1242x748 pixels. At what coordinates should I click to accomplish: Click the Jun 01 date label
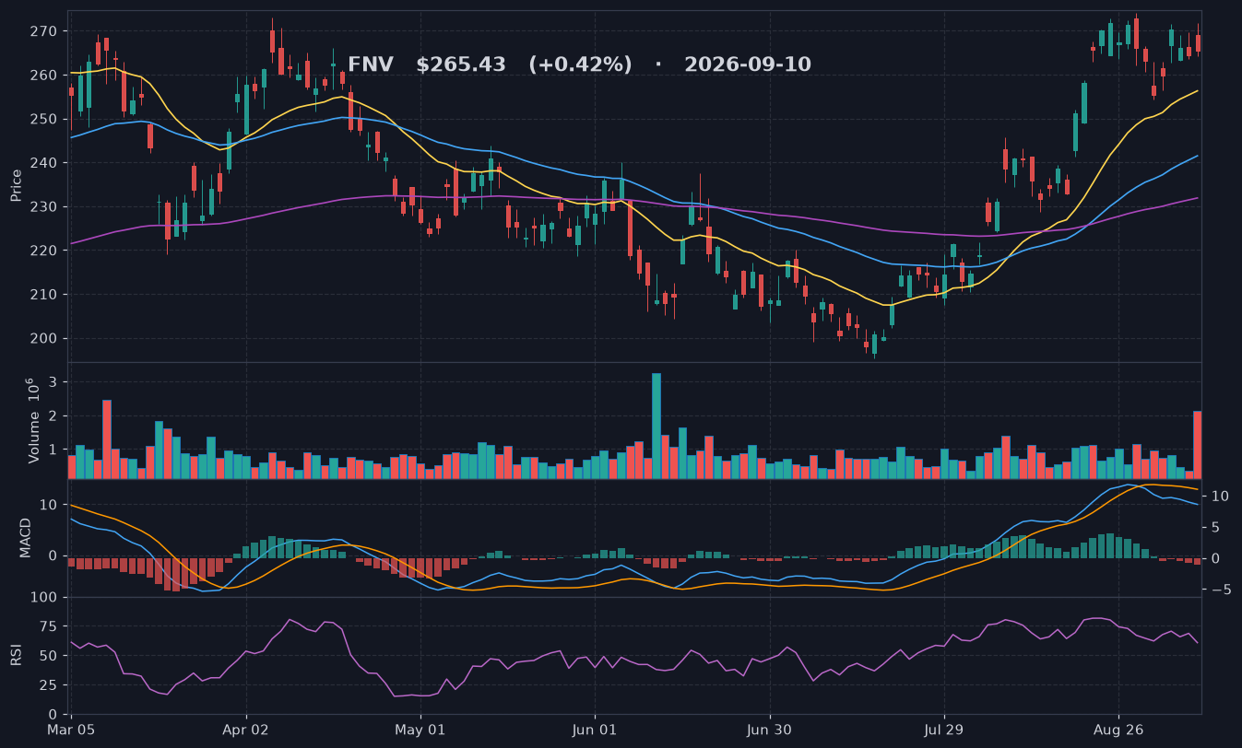(x=595, y=730)
